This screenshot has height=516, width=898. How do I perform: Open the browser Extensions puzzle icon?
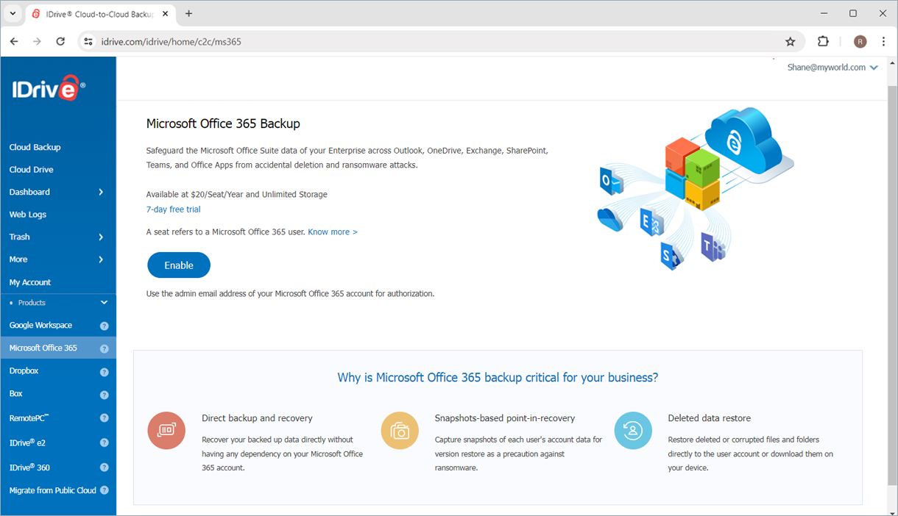coord(823,42)
